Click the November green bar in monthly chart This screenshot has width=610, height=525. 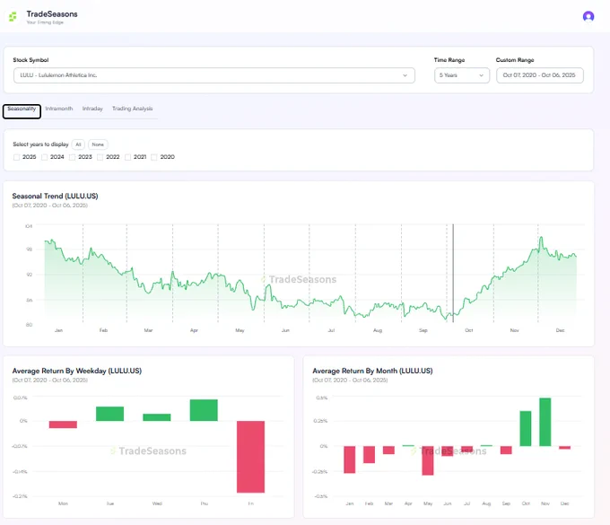click(x=545, y=422)
